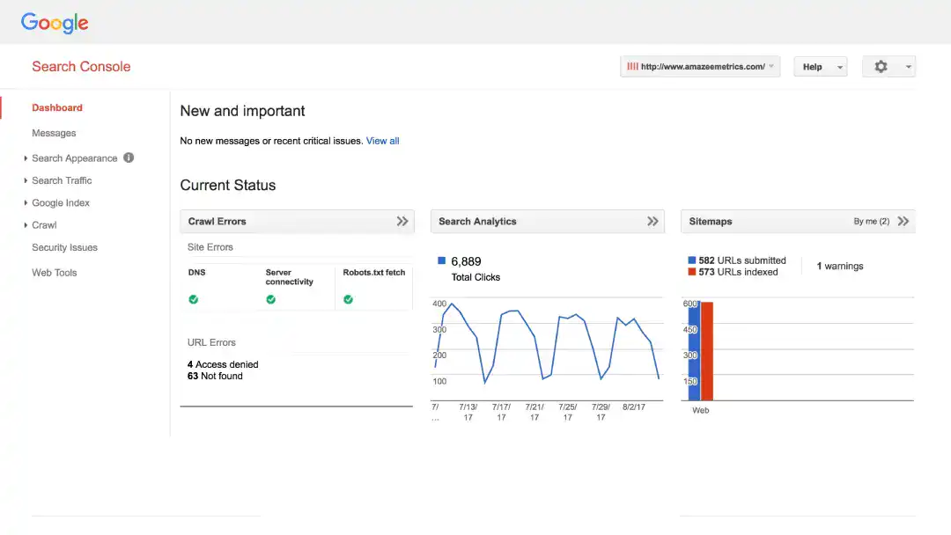Click the 1 warnings text
The height and width of the screenshot is (535, 951).
pos(840,266)
